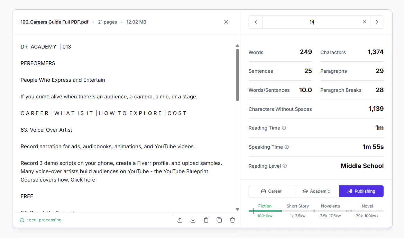The height and width of the screenshot is (238, 404).
Task: Click the paste clipboard icon
Action: pyautogui.click(x=206, y=220)
